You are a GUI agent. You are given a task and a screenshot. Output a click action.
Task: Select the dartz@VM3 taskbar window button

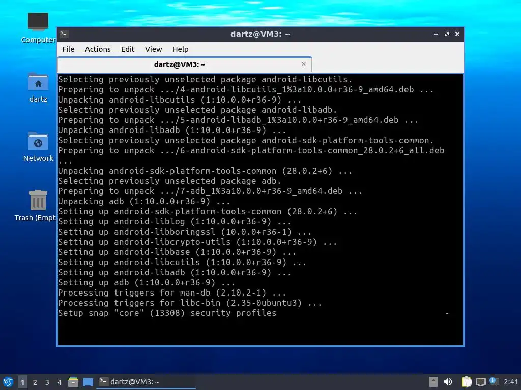coord(146,382)
